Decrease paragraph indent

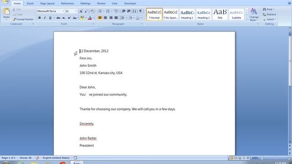(x=124, y=11)
